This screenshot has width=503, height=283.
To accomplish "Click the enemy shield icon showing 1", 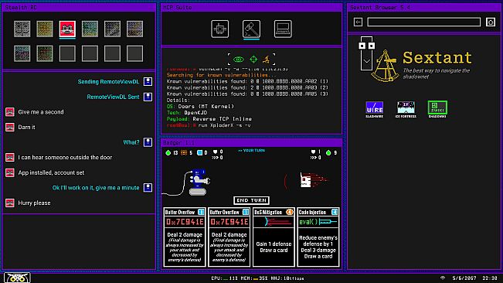I will pos(313,152).
